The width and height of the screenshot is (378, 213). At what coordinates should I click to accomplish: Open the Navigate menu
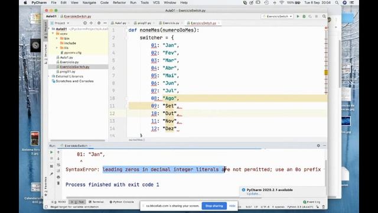tap(89, 2)
